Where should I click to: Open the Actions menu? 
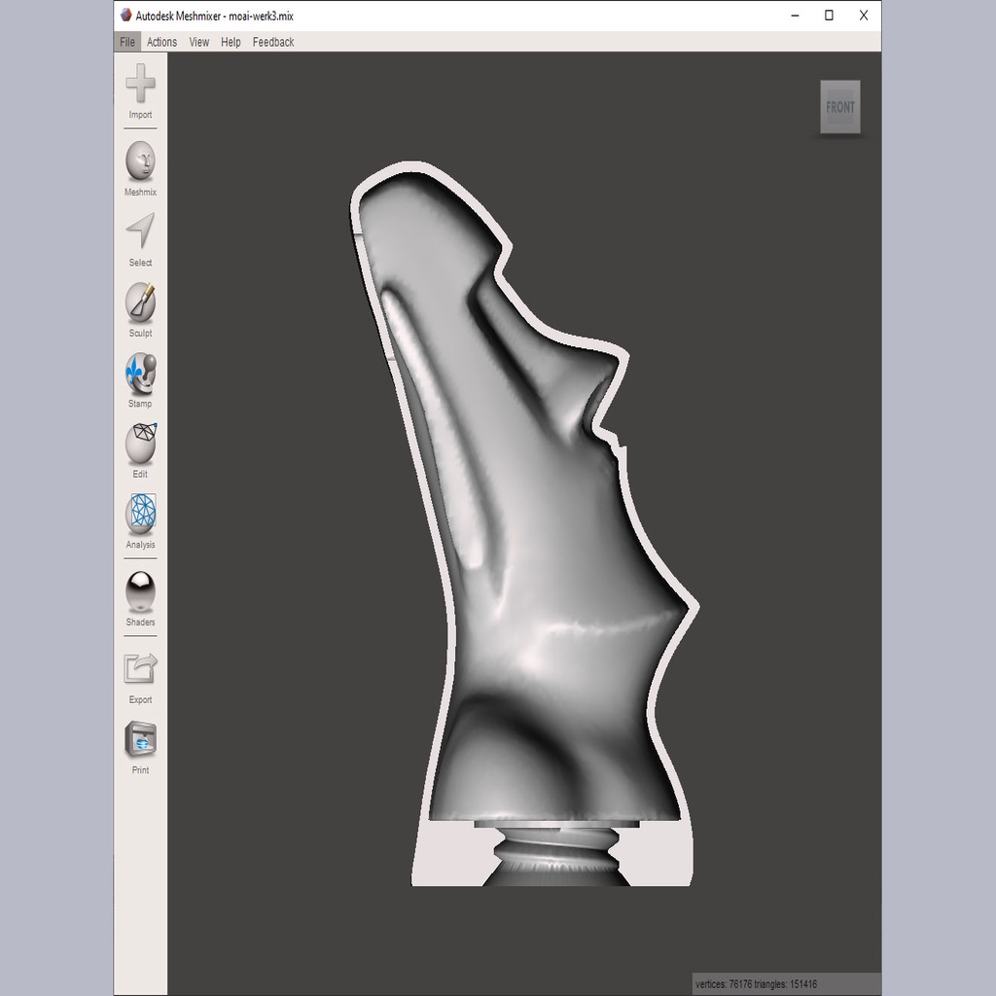[x=162, y=42]
